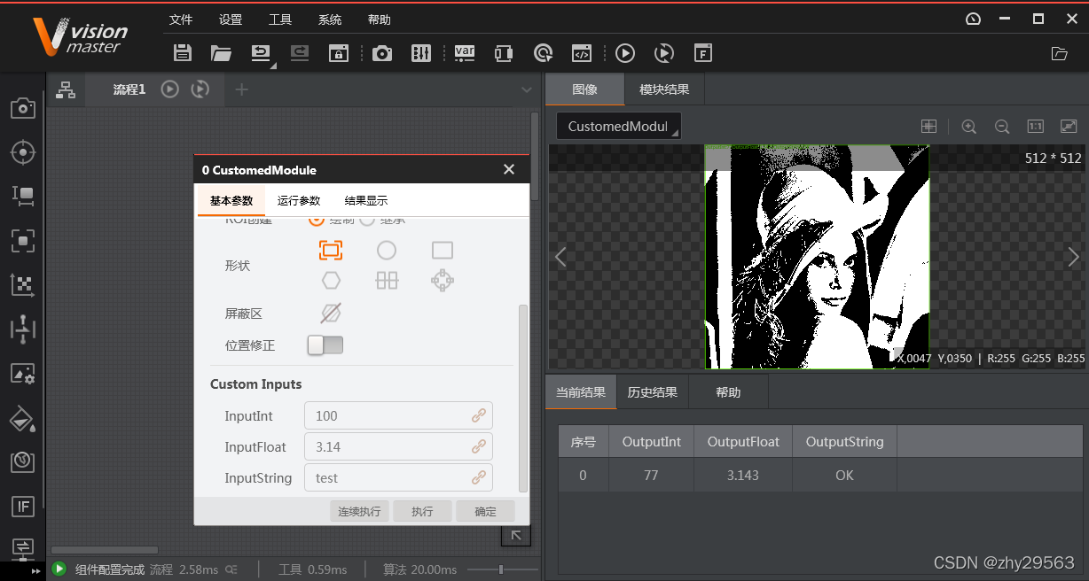Show the previous image with the left arrow
The width and height of the screenshot is (1089, 581).
coord(560,257)
